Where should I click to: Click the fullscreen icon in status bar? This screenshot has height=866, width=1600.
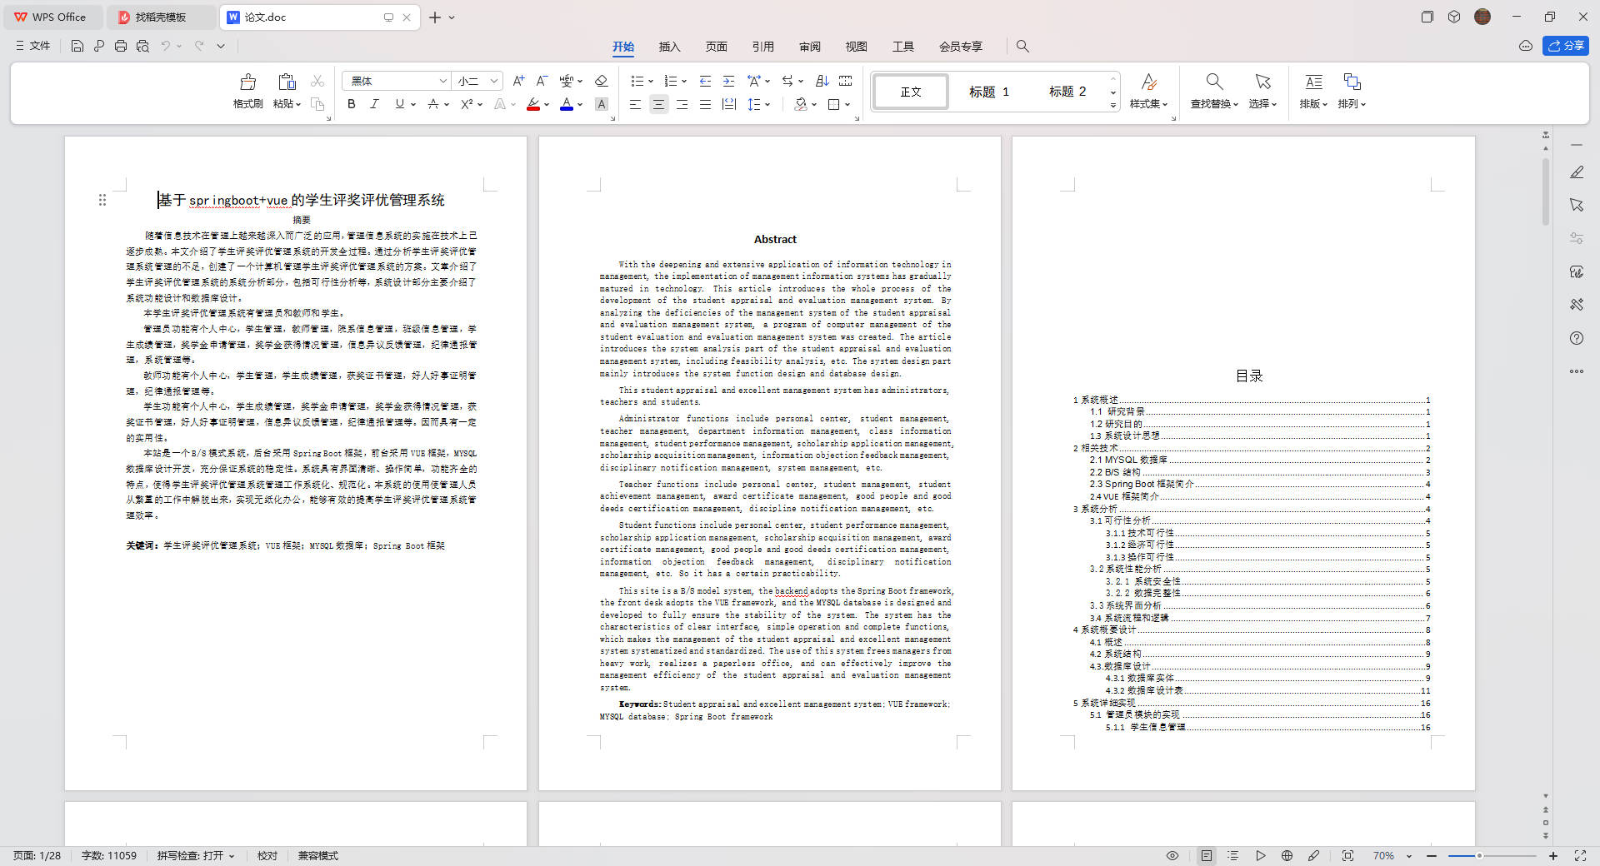tap(1580, 855)
